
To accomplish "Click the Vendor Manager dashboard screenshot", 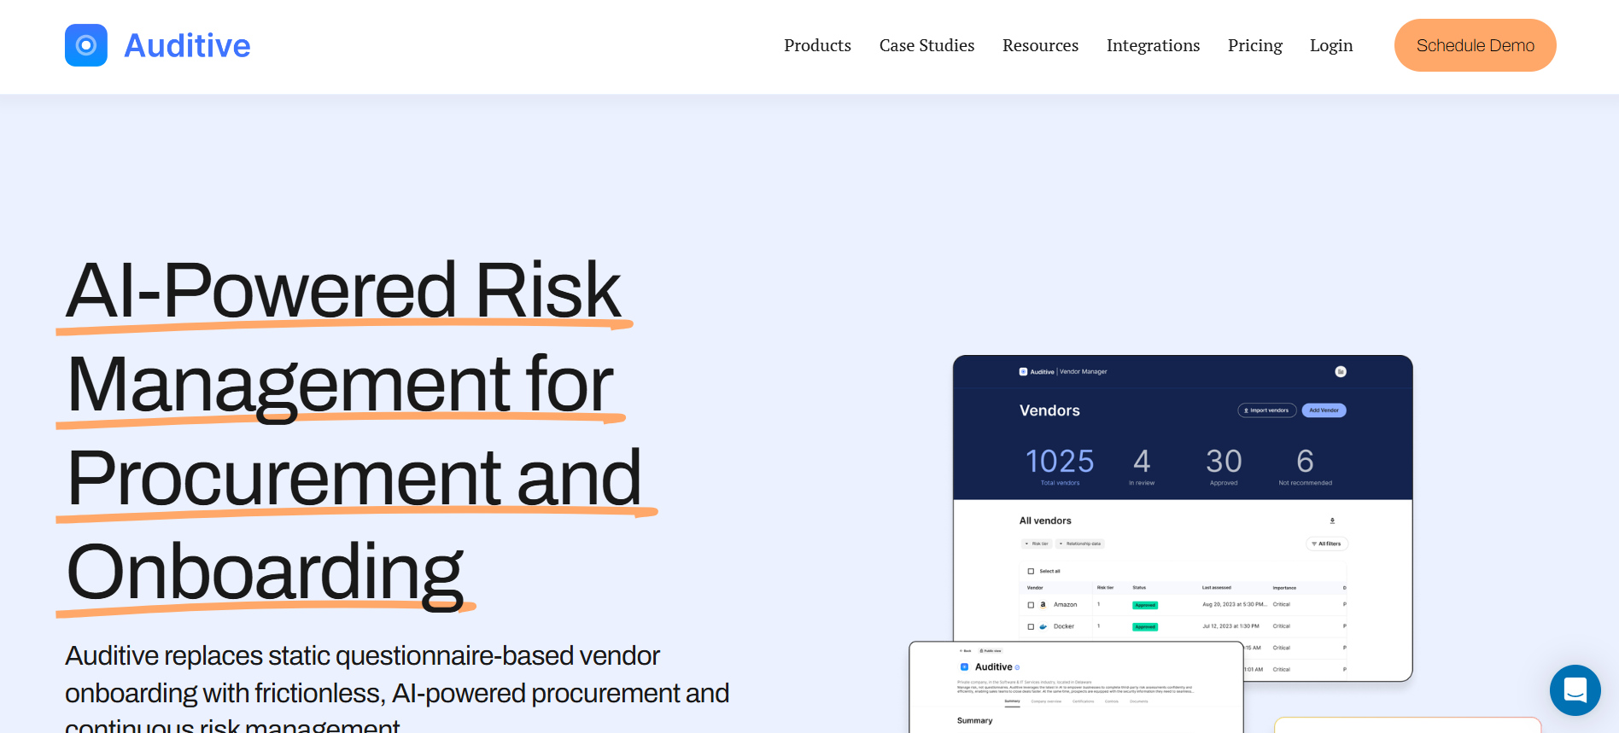I will [1183, 517].
